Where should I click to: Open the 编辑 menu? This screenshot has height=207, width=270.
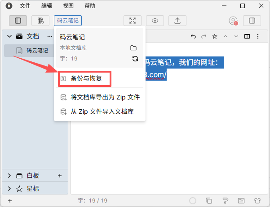coord(47,6)
